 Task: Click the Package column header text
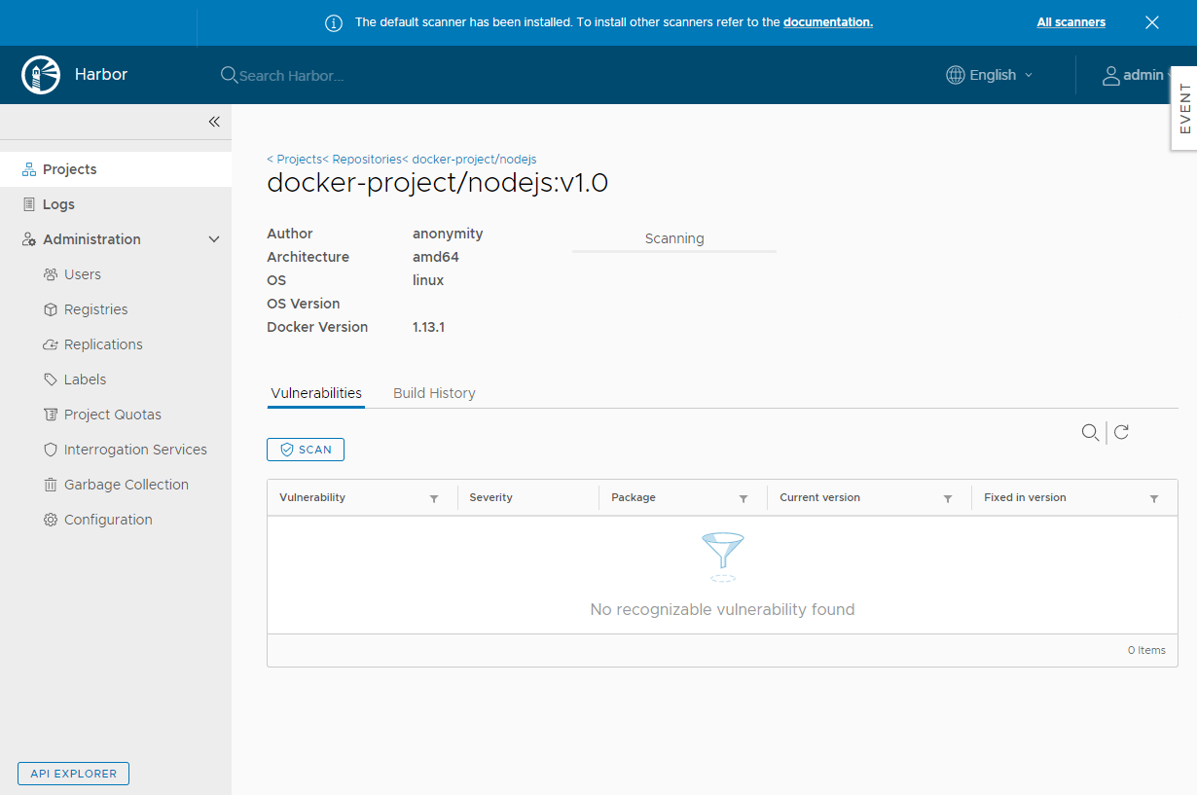pos(634,497)
